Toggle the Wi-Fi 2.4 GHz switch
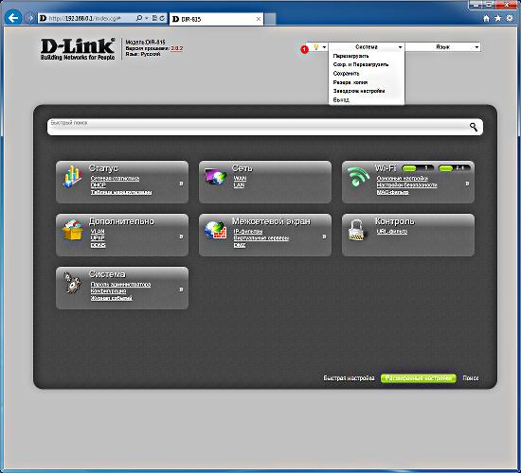This screenshot has width=521, height=473. click(x=454, y=168)
